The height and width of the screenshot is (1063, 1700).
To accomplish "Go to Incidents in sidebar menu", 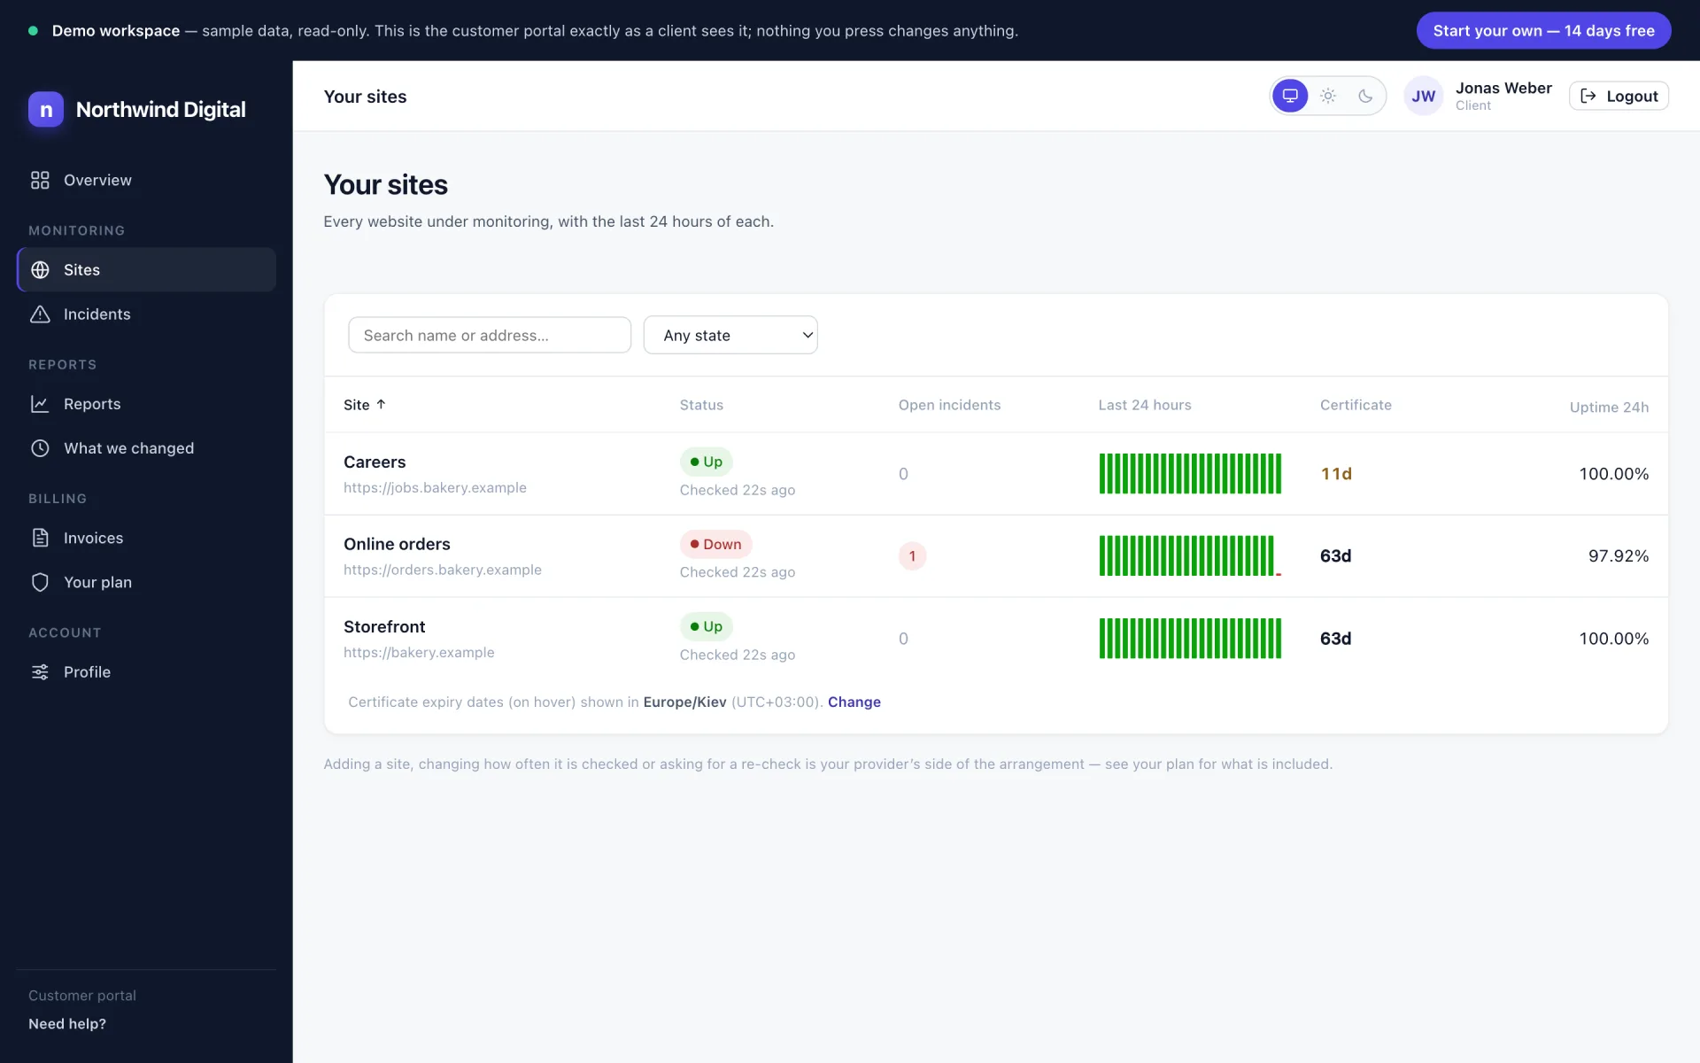I will (x=146, y=314).
